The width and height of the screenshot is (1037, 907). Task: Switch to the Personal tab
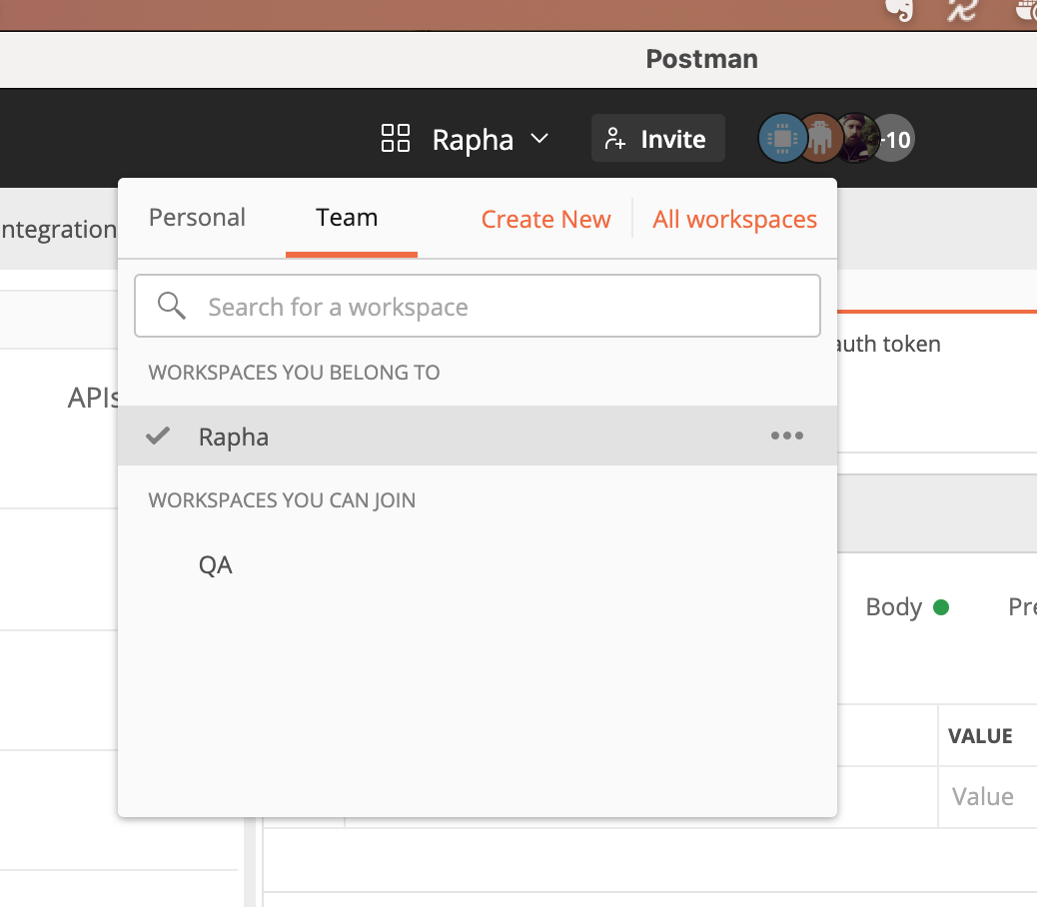tap(197, 218)
